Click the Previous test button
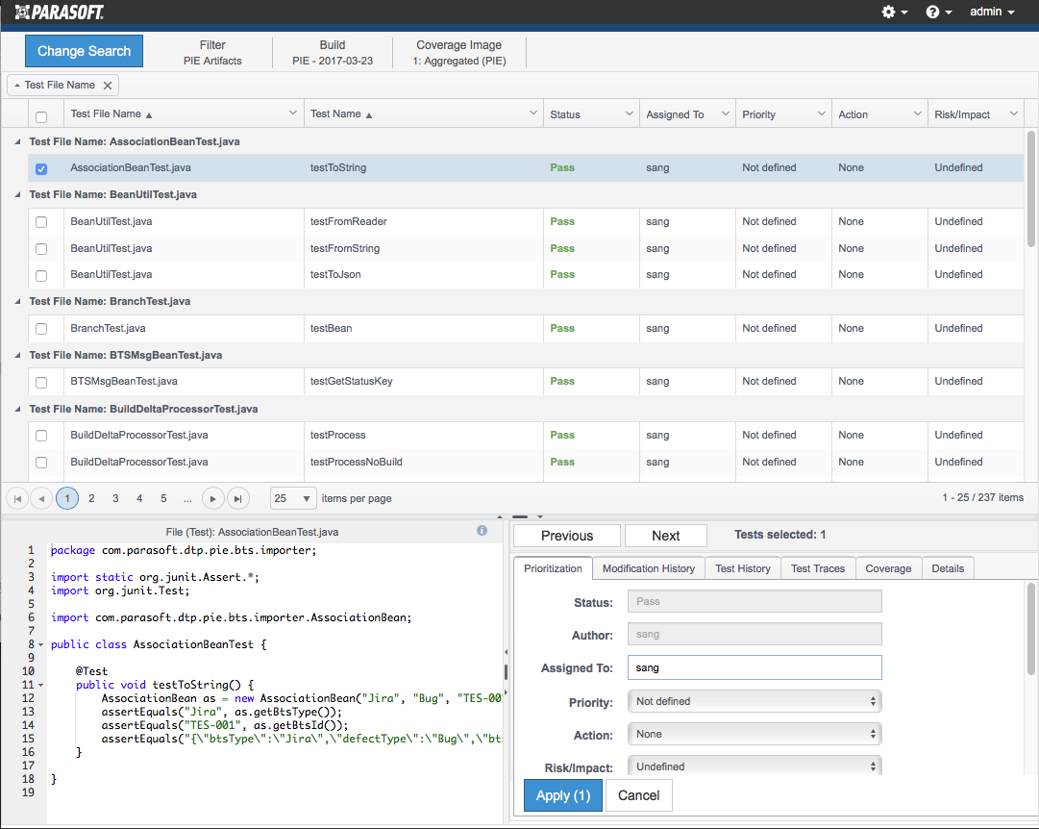The image size is (1039, 829). (x=567, y=536)
